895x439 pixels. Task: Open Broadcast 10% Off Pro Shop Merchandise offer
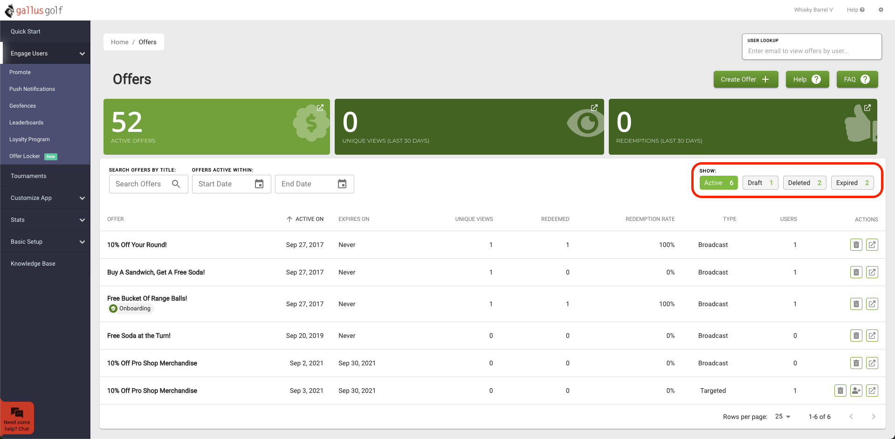pos(872,363)
